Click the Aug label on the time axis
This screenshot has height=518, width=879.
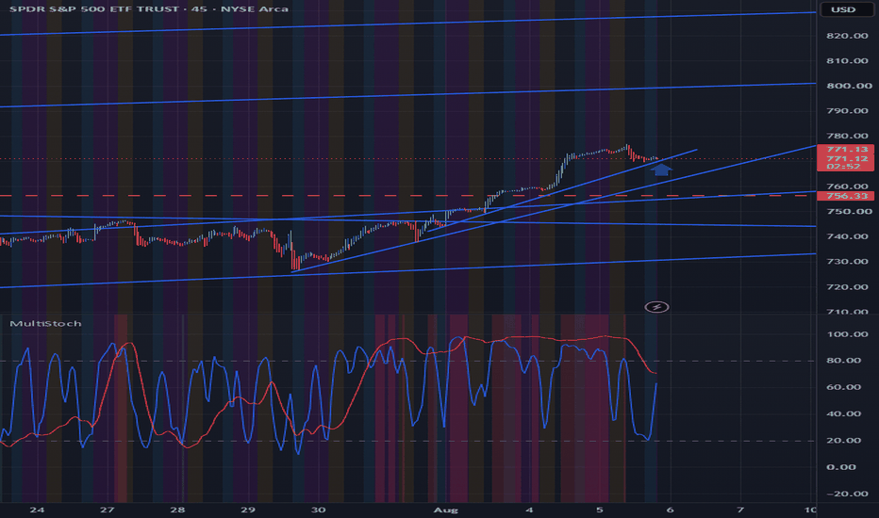coord(446,510)
